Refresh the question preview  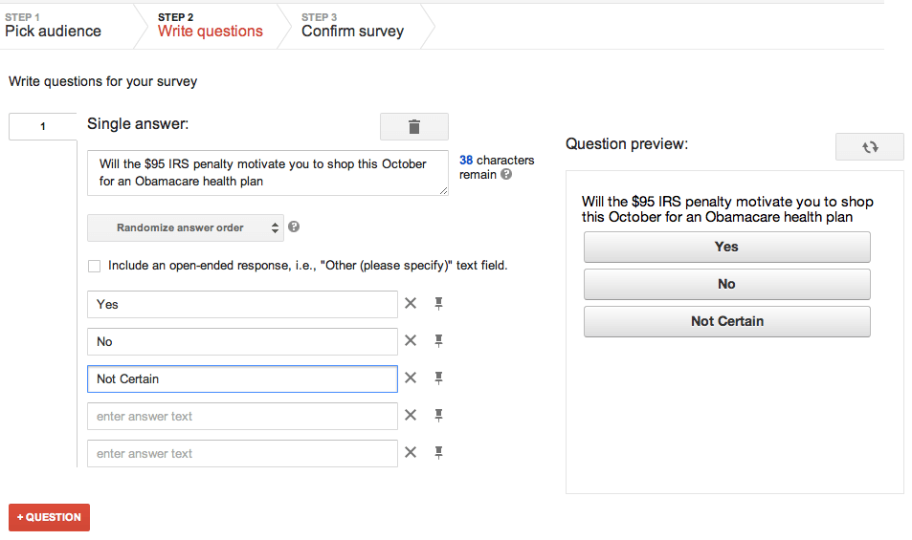coord(870,147)
